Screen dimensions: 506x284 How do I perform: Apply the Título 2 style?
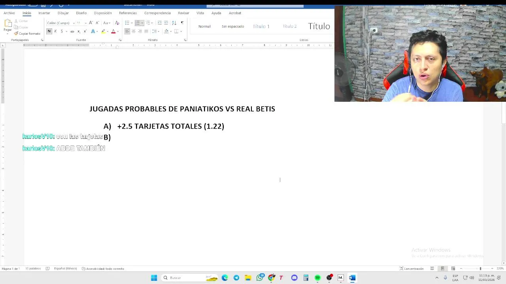290,26
